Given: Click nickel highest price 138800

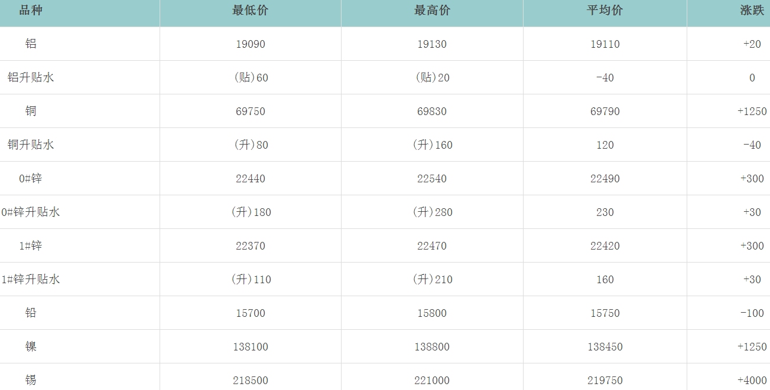Looking at the screenshot, I should click(x=432, y=347).
